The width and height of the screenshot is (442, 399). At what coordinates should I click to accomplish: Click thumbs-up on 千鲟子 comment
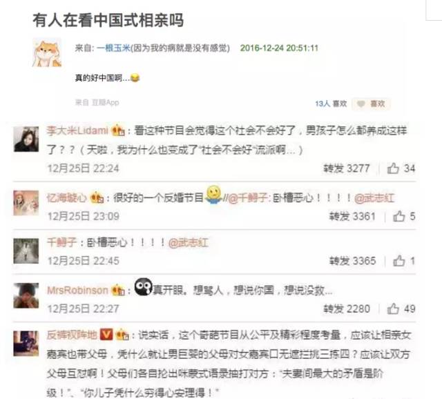[399, 261]
